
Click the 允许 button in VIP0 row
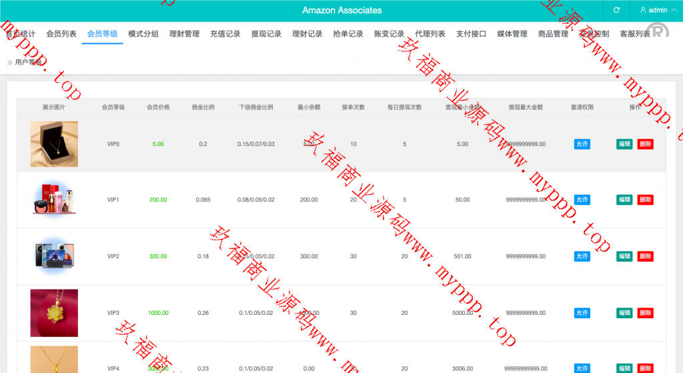point(582,144)
